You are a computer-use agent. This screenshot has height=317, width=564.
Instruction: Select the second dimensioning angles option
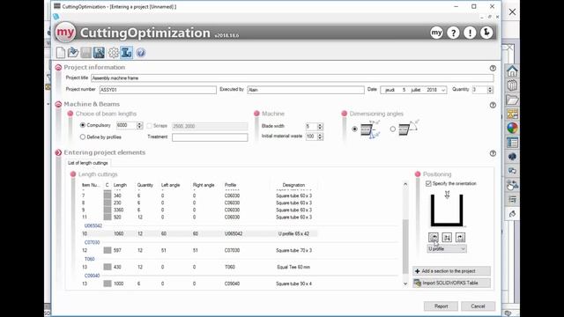[392, 129]
